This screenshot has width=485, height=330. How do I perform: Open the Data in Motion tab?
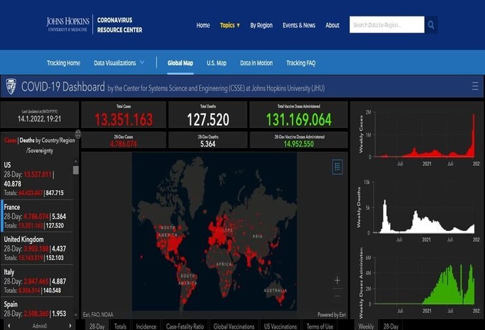[x=256, y=63]
